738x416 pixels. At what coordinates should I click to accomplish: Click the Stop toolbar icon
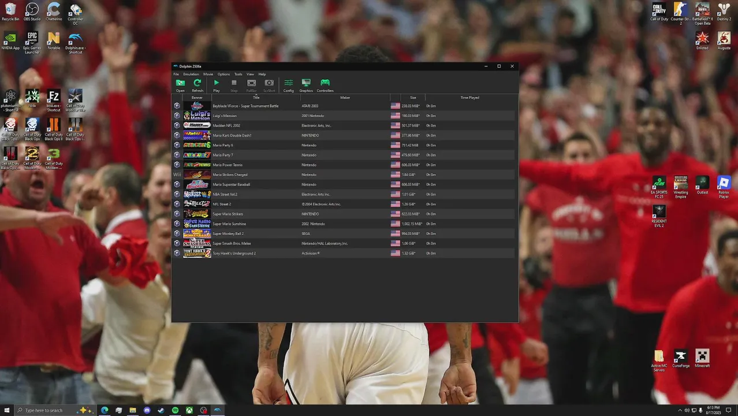pos(234,86)
